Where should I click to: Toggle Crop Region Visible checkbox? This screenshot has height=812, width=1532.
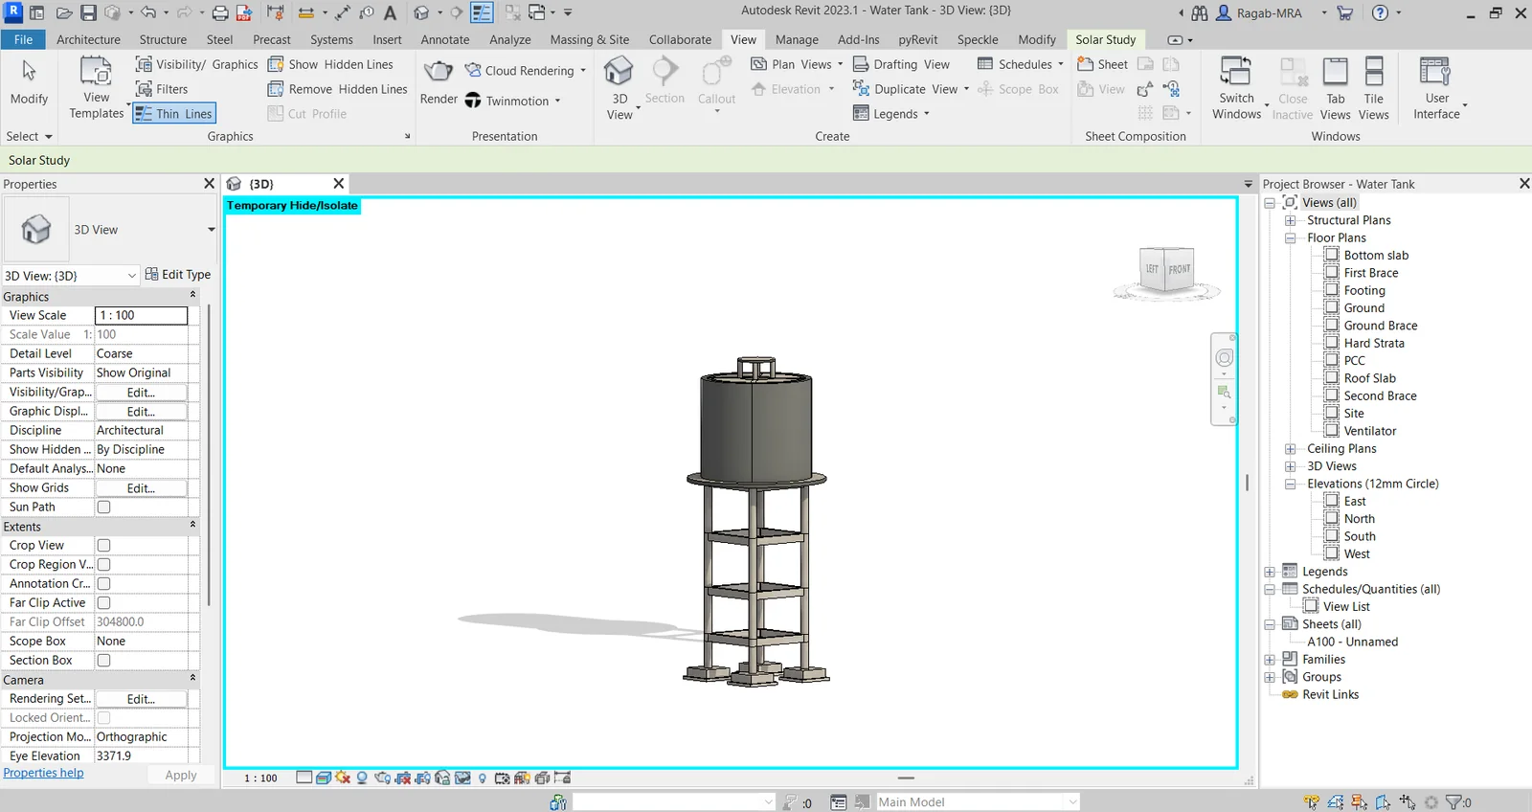(x=103, y=564)
